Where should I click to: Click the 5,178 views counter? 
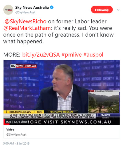pos(20,122)
